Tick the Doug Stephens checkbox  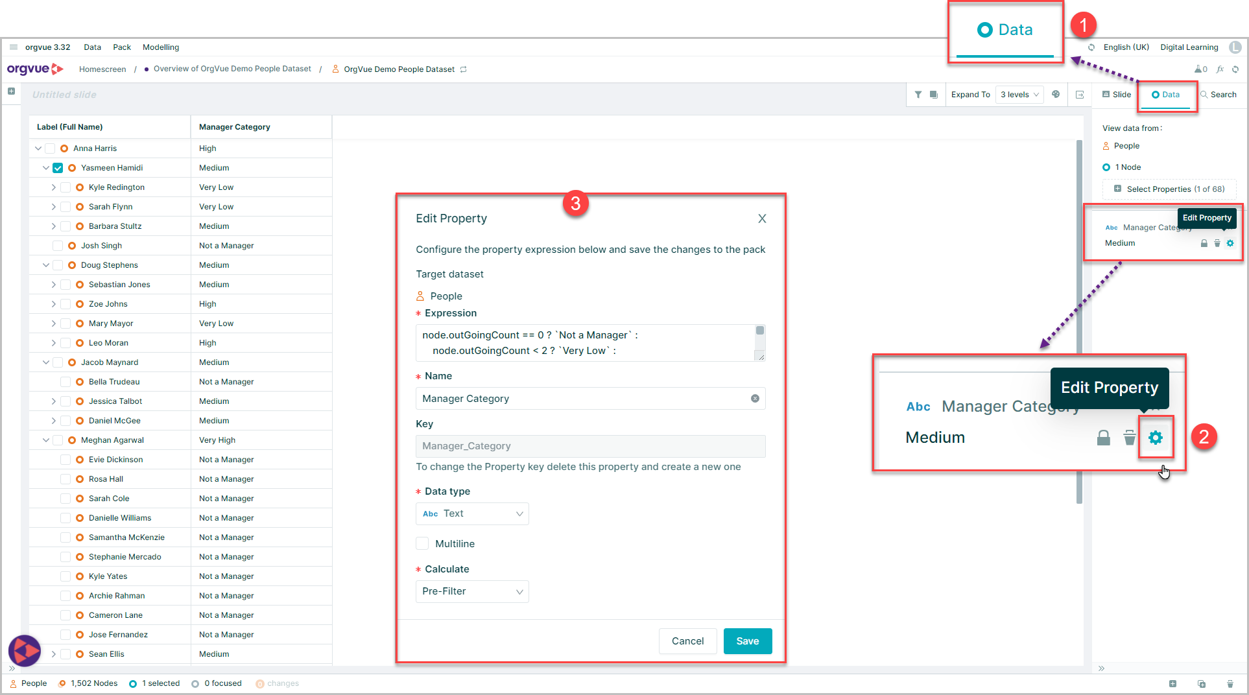[58, 265]
